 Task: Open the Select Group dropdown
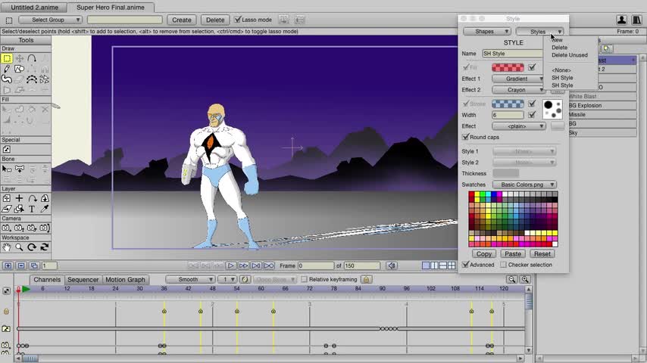pos(50,20)
